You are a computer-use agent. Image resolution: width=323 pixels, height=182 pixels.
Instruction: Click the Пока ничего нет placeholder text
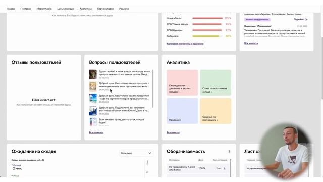44,100
